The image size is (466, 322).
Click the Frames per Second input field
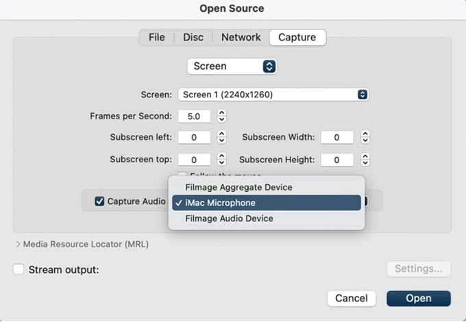pyautogui.click(x=194, y=116)
